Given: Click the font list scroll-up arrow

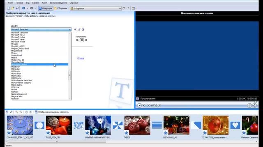Looking at the screenshot, I should tap(70, 33).
